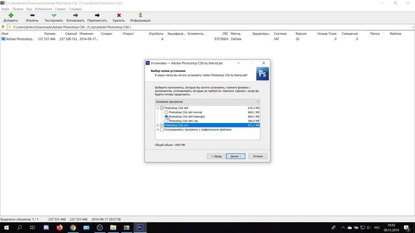Sort by Имя column header

(x=5, y=34)
